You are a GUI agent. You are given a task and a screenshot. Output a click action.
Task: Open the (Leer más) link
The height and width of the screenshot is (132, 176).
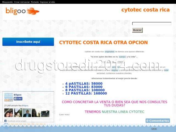pos(64,114)
